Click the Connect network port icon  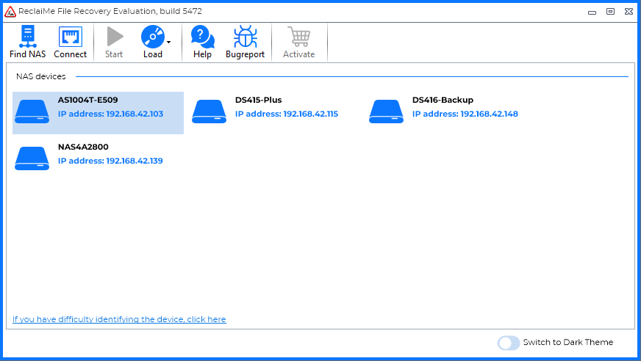pos(70,37)
